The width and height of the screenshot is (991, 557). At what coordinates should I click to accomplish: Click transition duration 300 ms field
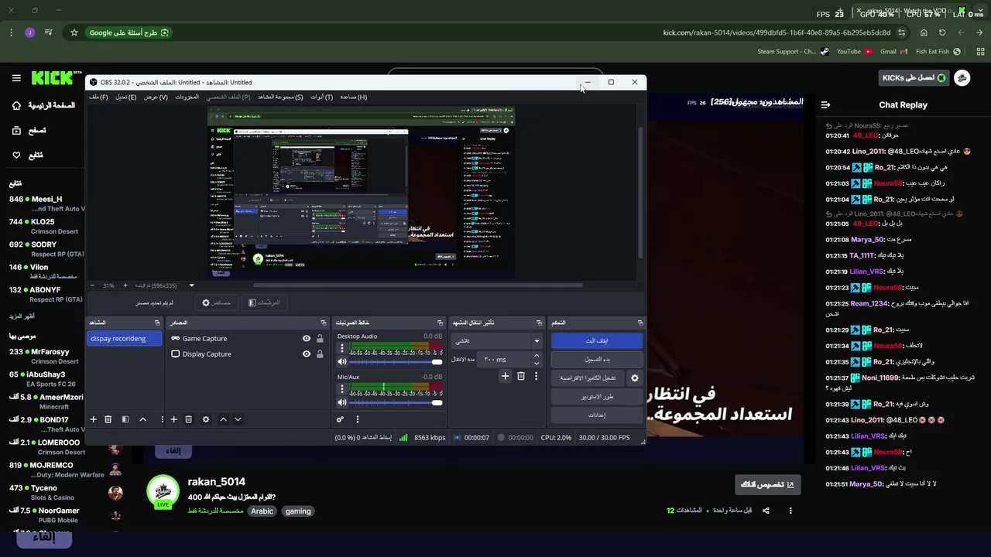point(504,360)
